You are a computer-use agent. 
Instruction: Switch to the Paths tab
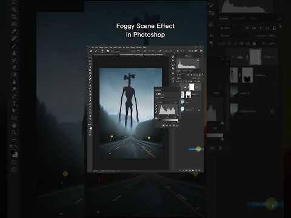click(x=191, y=71)
